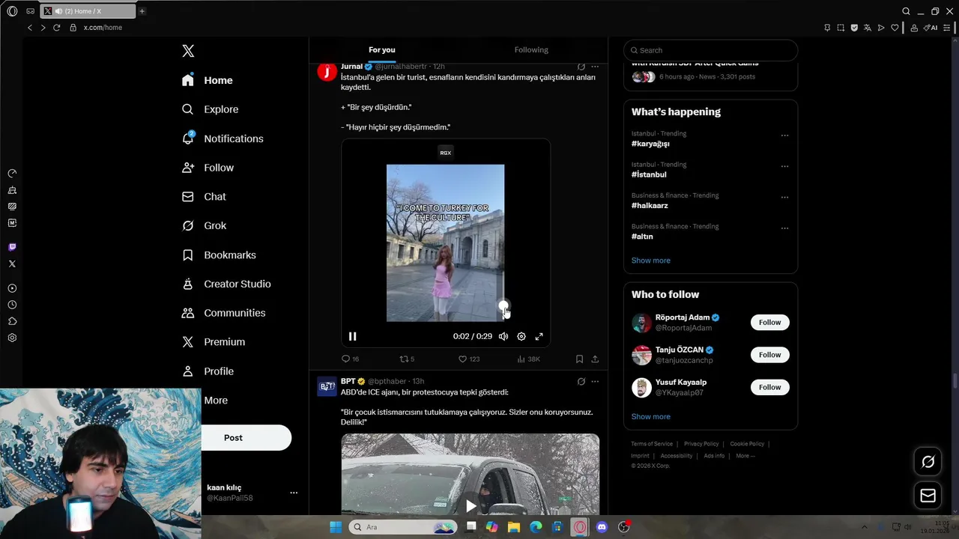The width and height of the screenshot is (959, 539).
Task: Follow Tanju ÖZCAN
Action: (x=769, y=355)
